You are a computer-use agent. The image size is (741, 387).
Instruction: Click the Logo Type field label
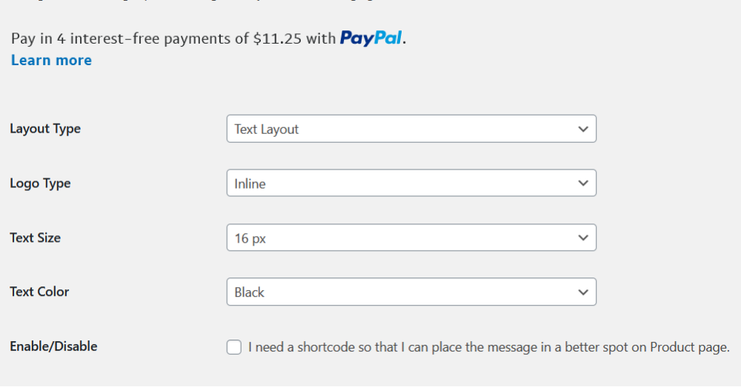coord(40,184)
